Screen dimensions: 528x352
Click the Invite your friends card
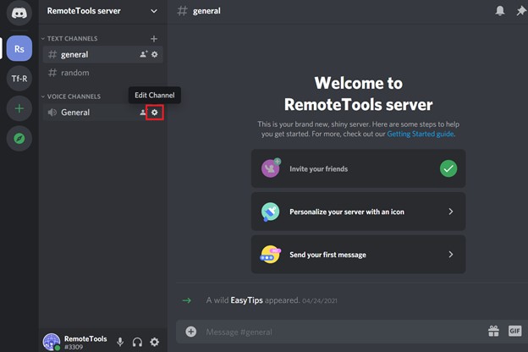358,168
